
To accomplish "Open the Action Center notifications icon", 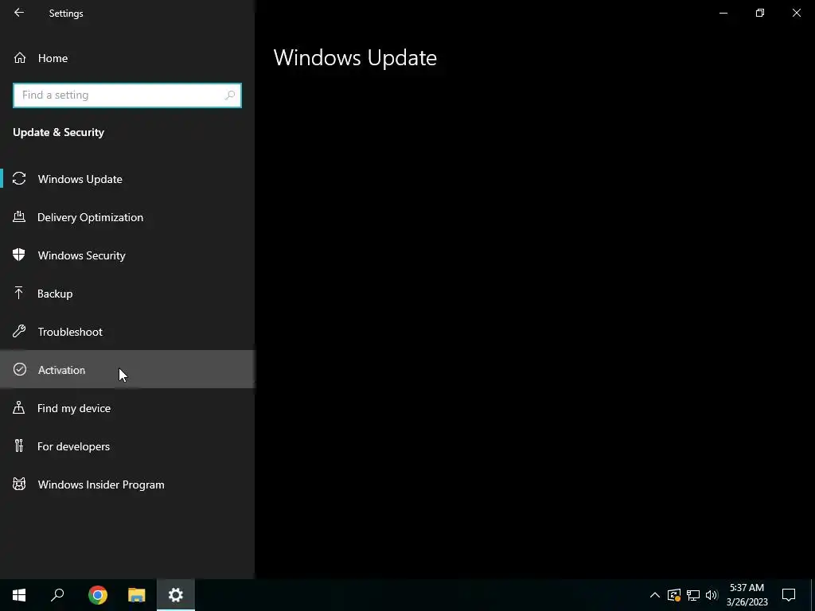I will (789, 595).
